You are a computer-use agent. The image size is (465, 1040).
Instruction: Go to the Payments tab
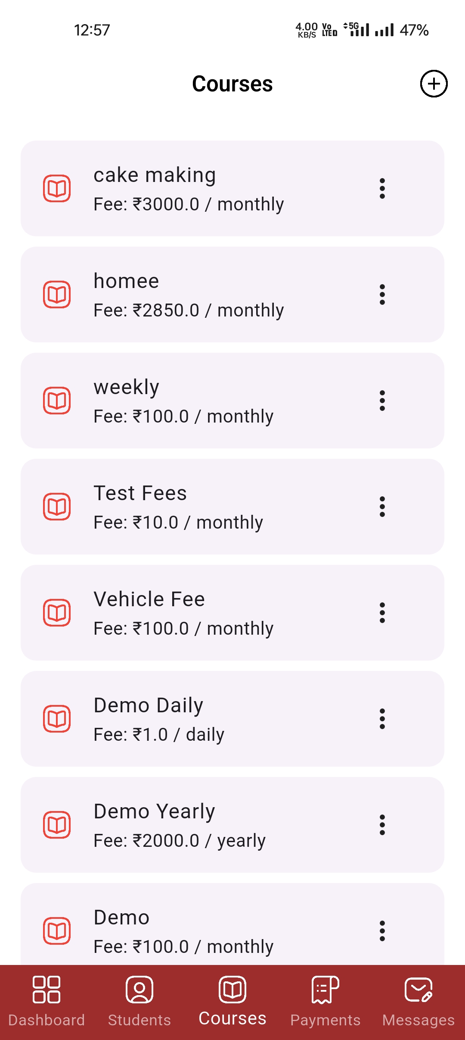[325, 1001]
